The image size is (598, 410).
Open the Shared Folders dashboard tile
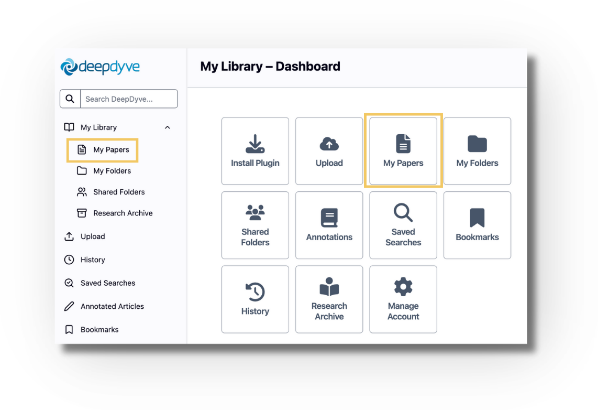255,225
